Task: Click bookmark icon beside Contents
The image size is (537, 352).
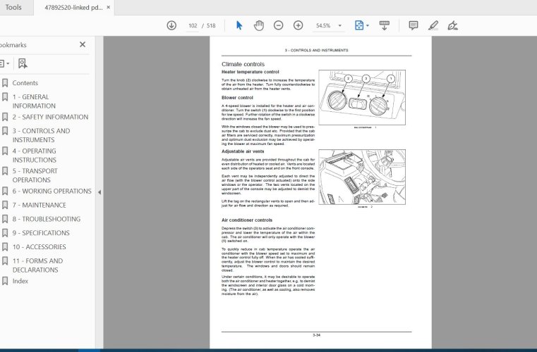Action: (5, 83)
